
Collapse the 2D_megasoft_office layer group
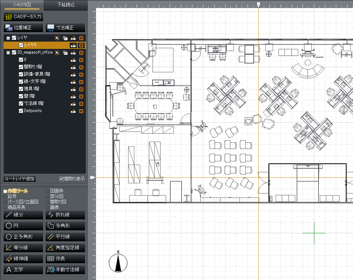(8, 53)
